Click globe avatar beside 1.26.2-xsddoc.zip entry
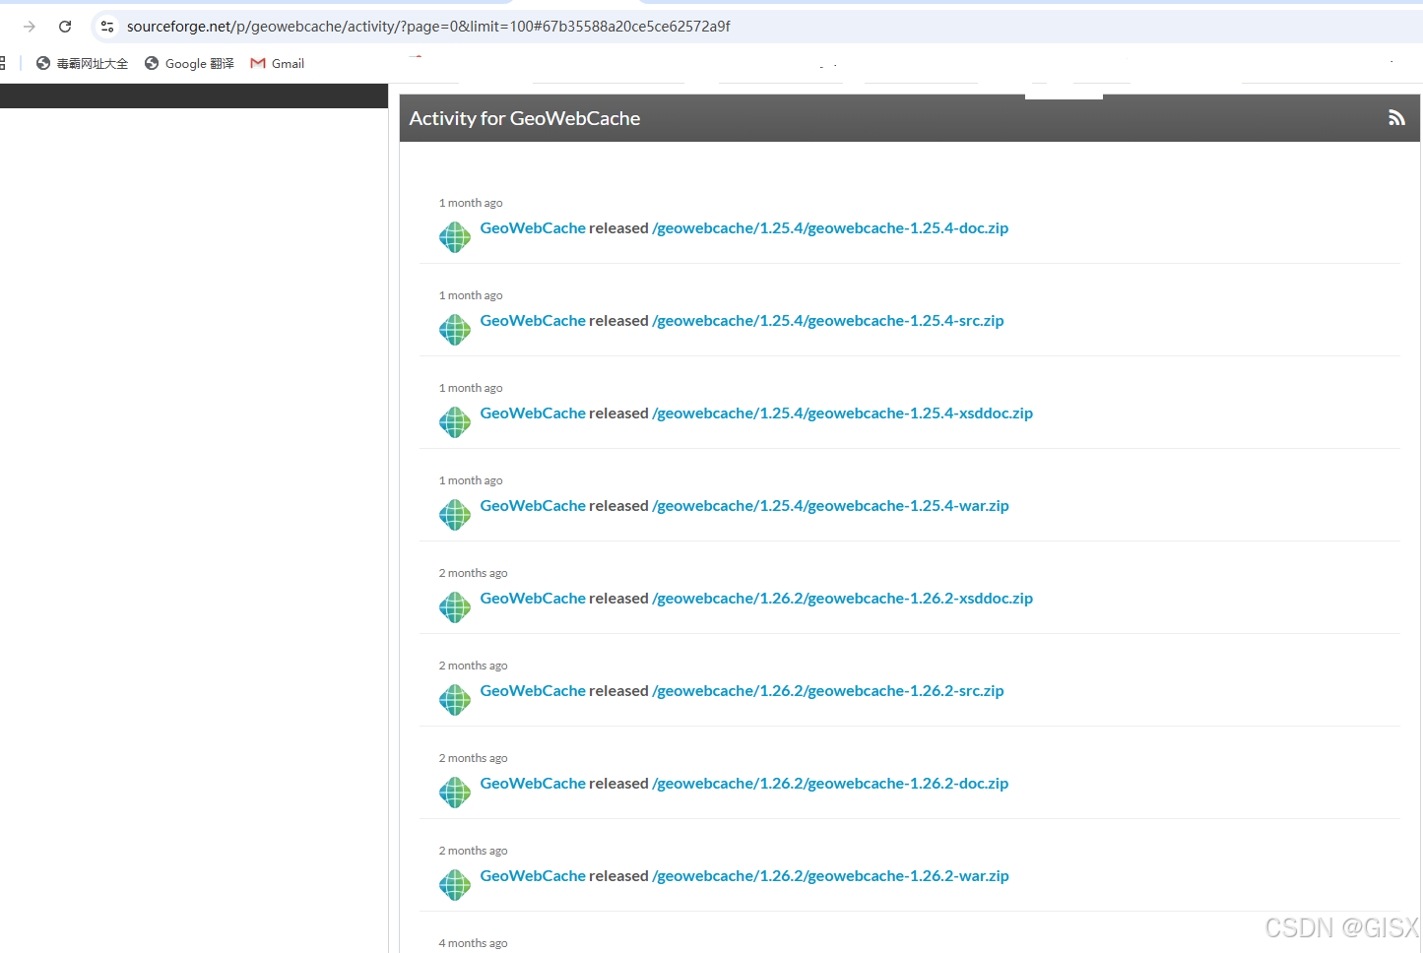This screenshot has width=1423, height=953. tap(455, 607)
